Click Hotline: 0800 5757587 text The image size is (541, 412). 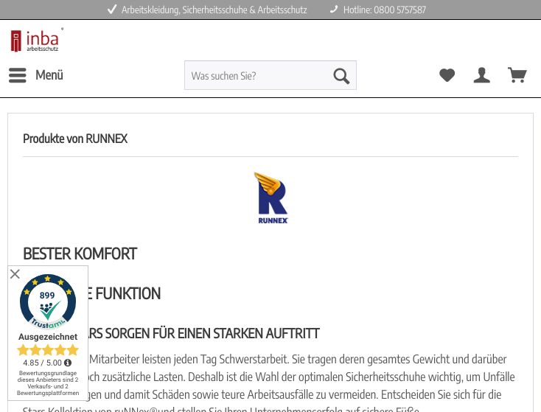(384, 10)
